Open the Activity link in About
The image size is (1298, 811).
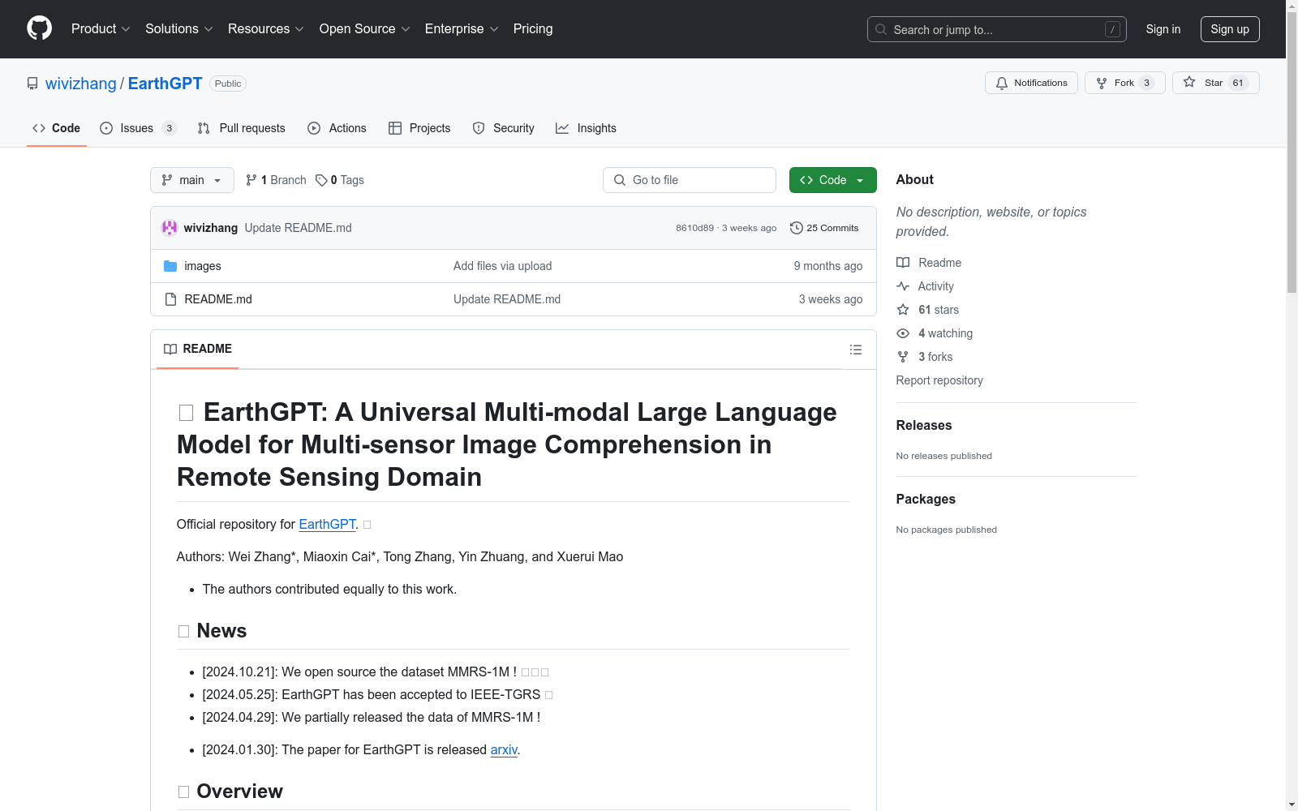pyautogui.click(x=926, y=286)
